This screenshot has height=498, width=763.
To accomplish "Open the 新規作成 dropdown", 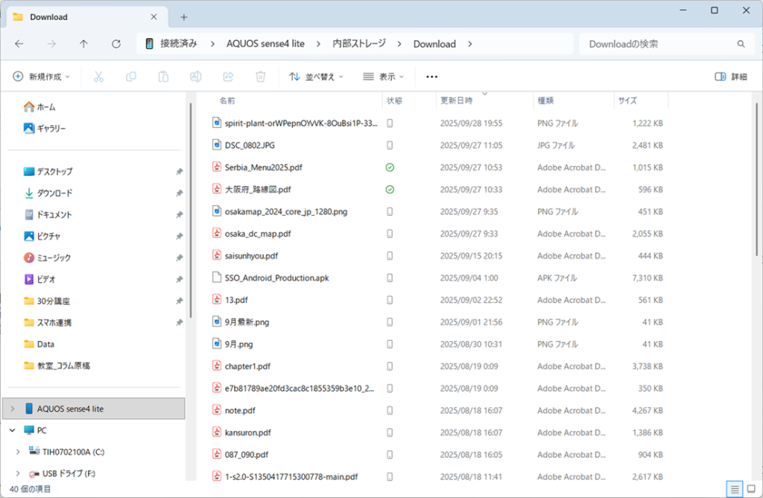I will [x=42, y=77].
